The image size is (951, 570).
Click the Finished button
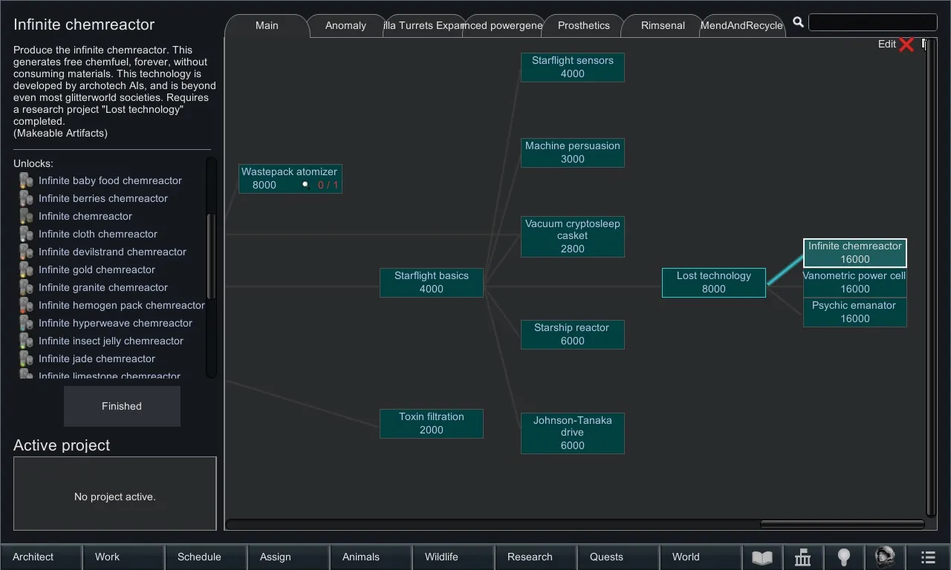tap(122, 406)
